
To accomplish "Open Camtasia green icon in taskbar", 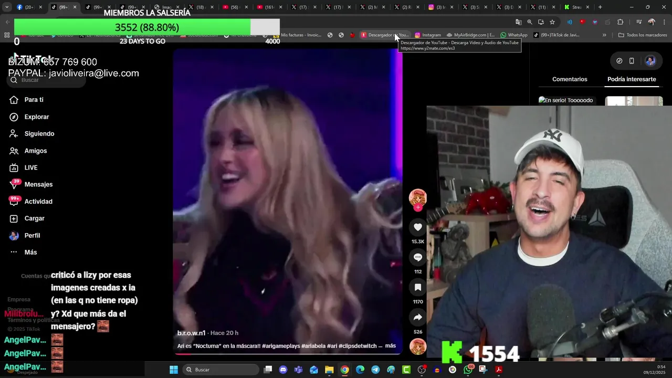I will coord(406,370).
